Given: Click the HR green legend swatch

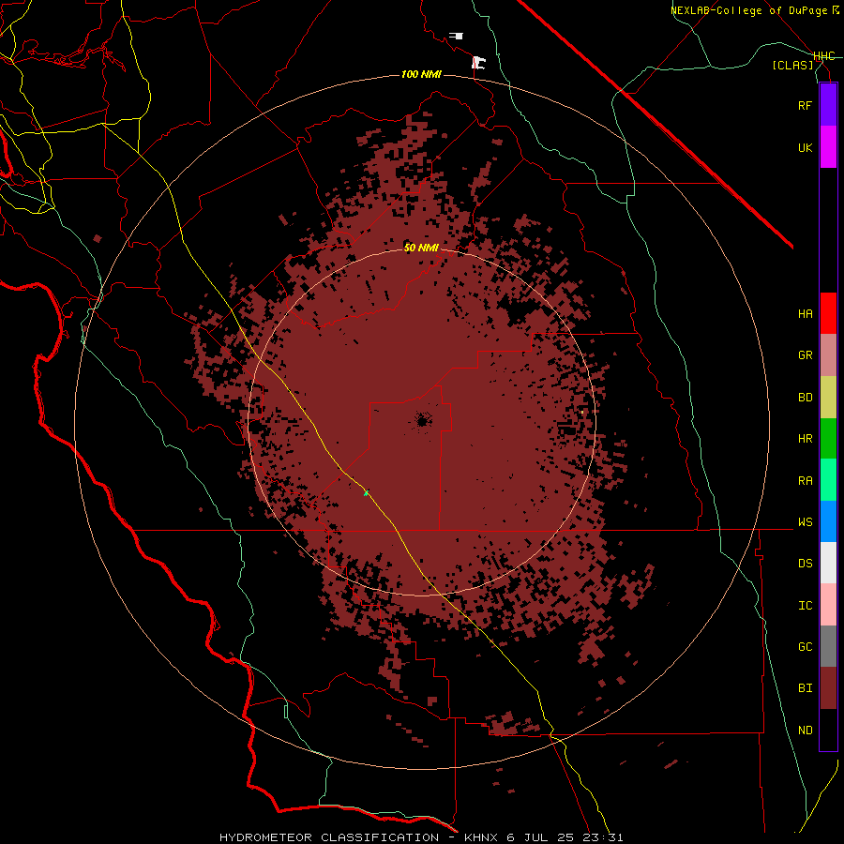Looking at the screenshot, I should pos(828,439).
